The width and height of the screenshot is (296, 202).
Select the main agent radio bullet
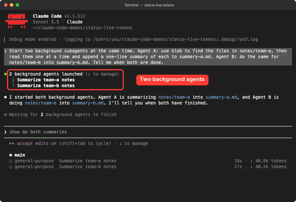(10, 155)
